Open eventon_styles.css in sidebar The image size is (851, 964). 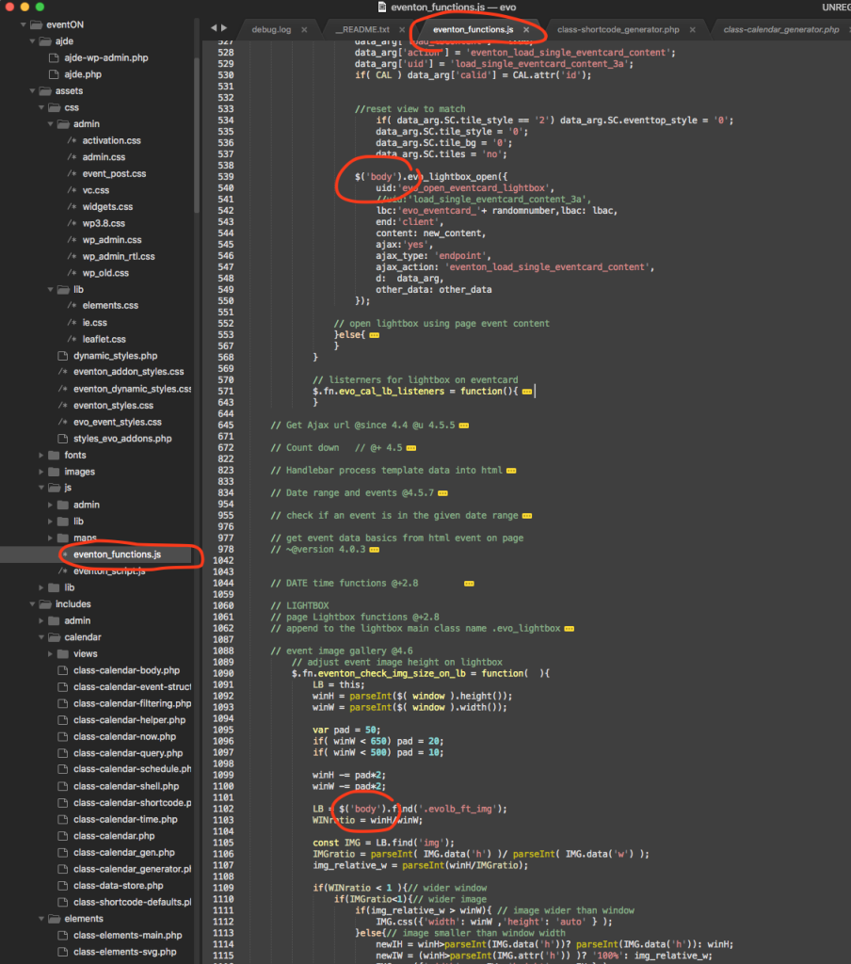pyautogui.click(x=113, y=406)
